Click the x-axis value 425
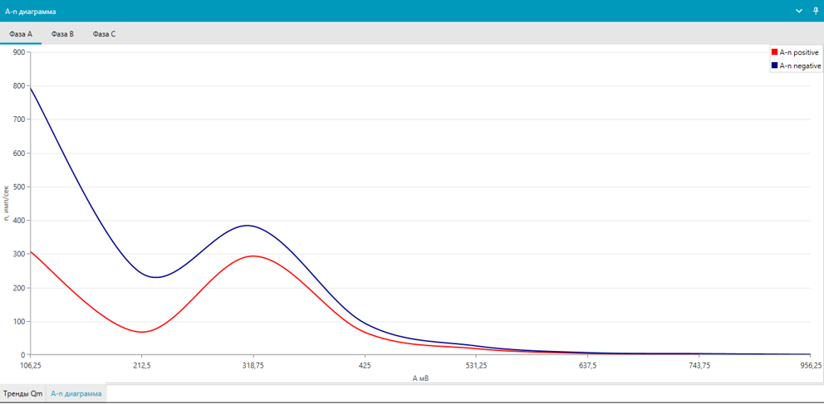This screenshot has width=824, height=404. click(365, 366)
